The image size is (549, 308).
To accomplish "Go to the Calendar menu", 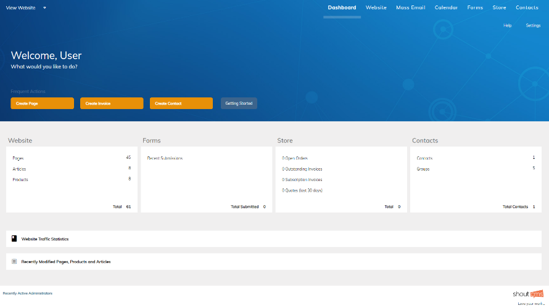I will click(446, 7).
